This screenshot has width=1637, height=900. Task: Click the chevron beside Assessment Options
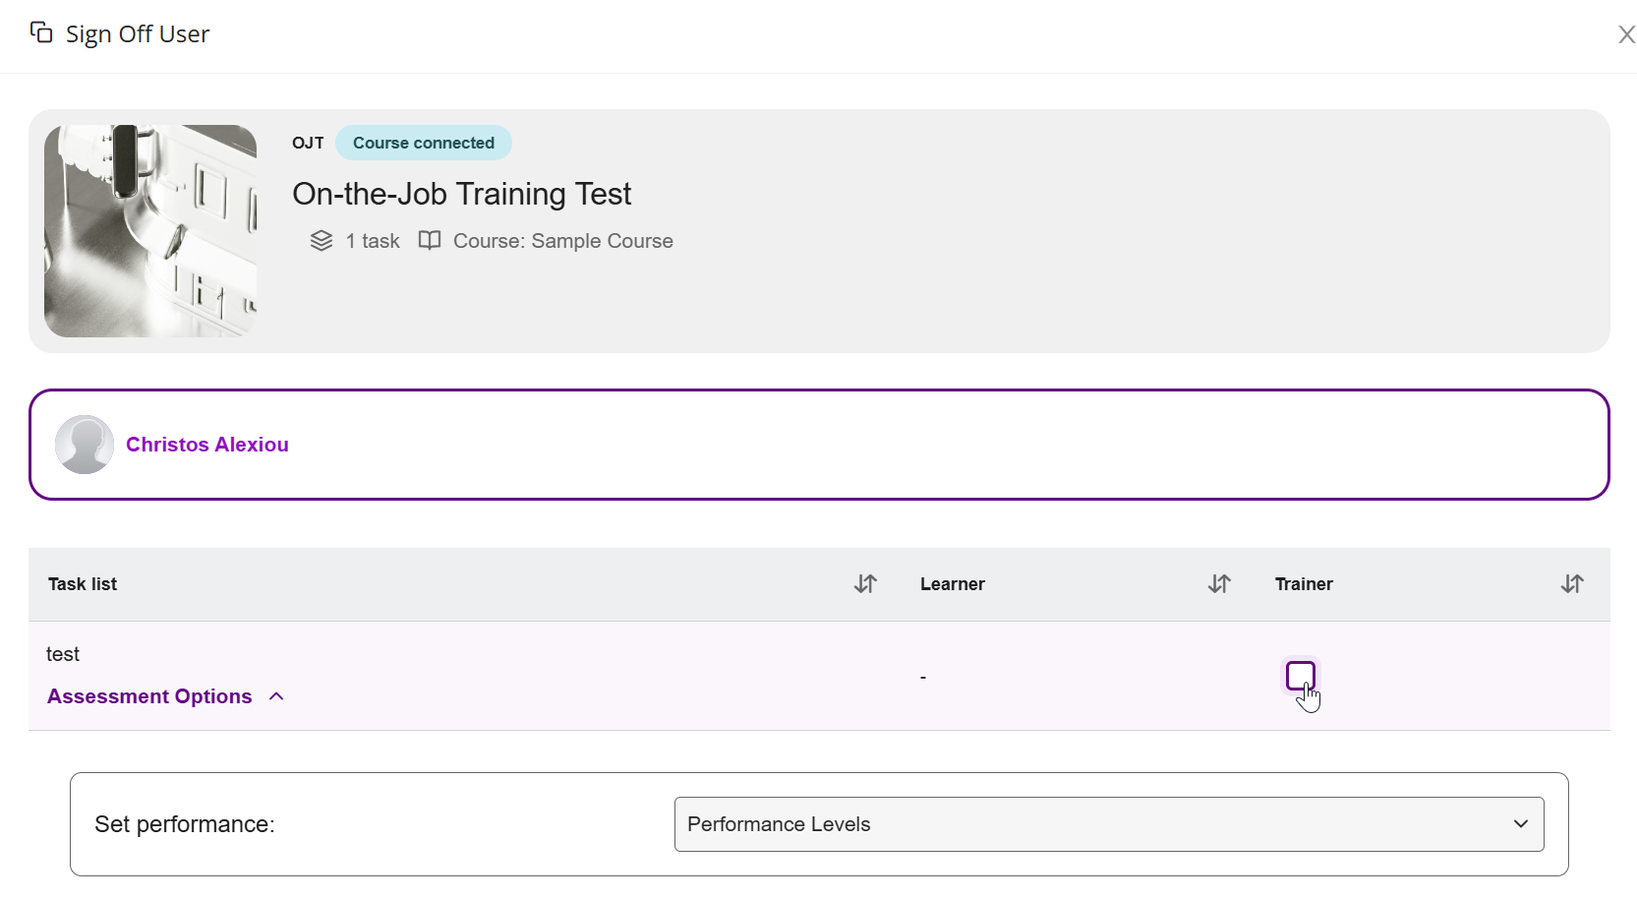(x=277, y=696)
